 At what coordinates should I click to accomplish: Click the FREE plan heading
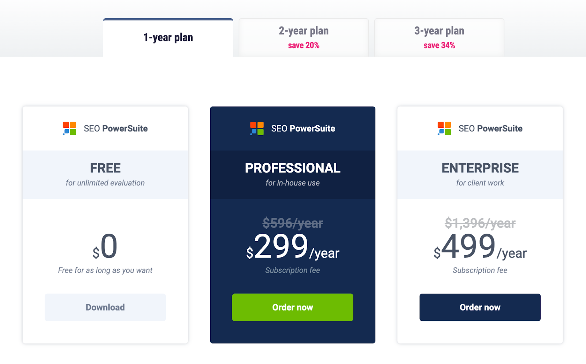pos(105,168)
